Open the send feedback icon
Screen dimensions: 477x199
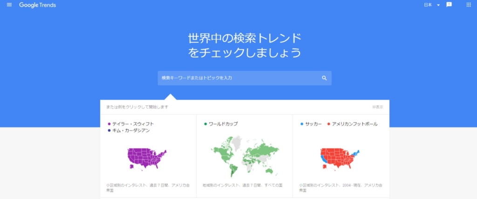449,5
